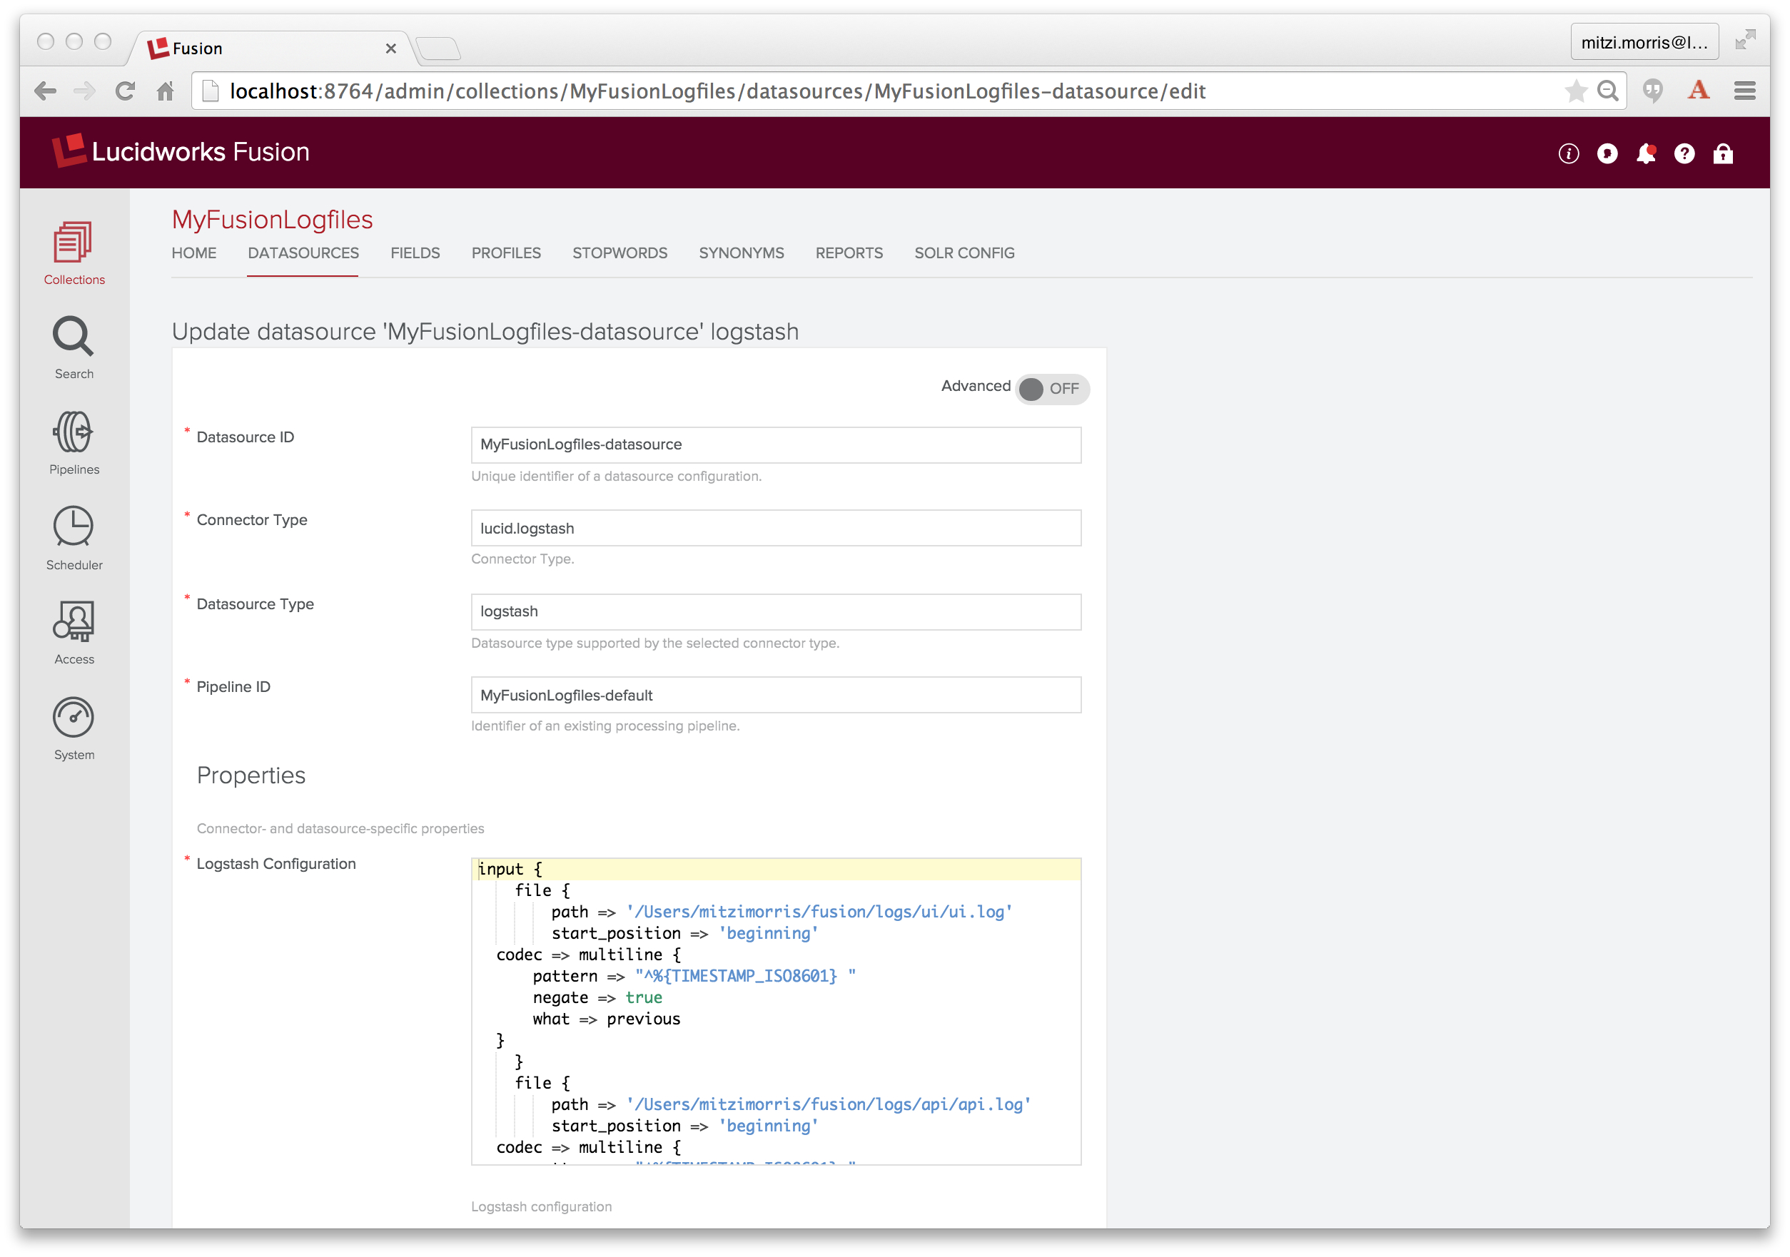
Task: Reload the page with refresh icon
Action: [125, 91]
